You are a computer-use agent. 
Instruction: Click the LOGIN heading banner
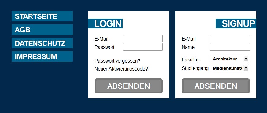[105, 24]
